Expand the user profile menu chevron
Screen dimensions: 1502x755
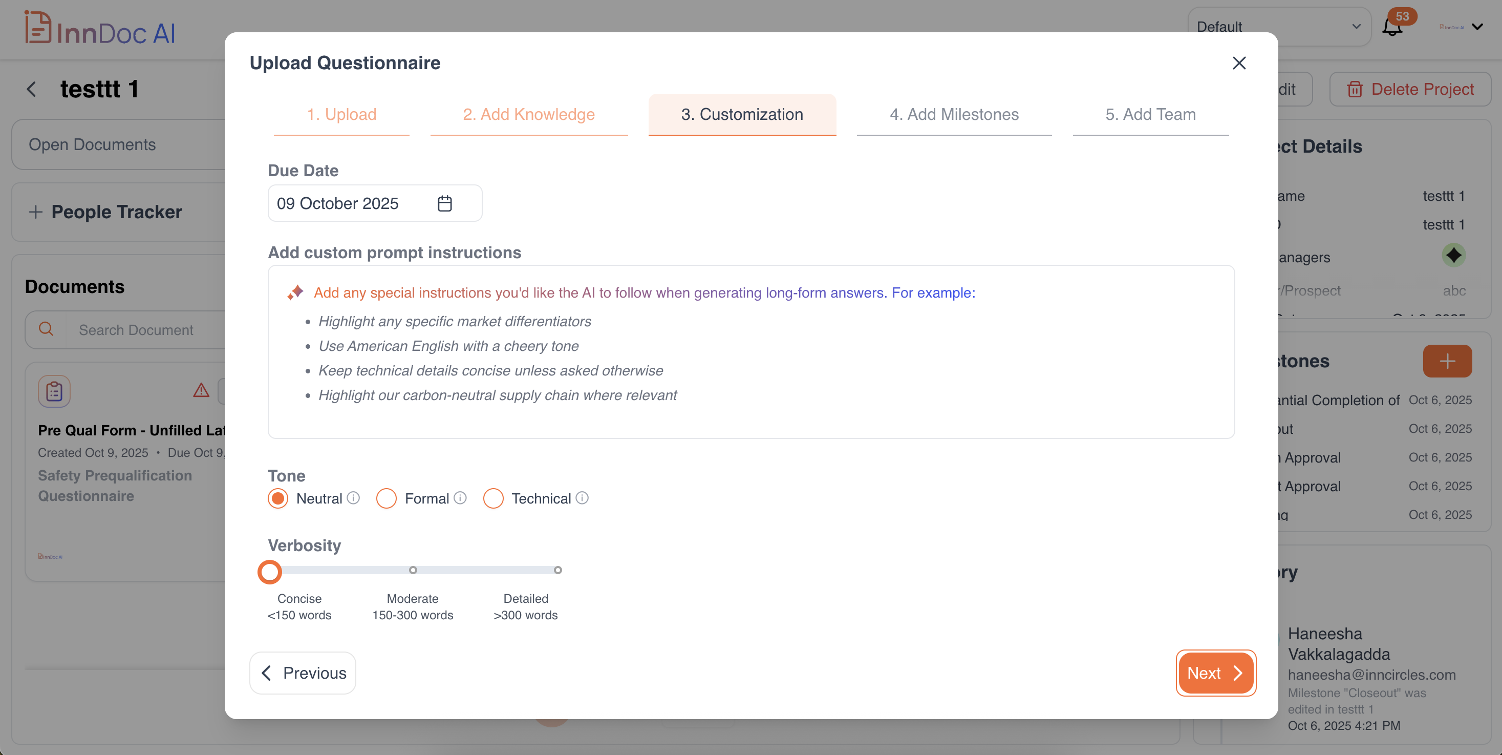[x=1477, y=27]
